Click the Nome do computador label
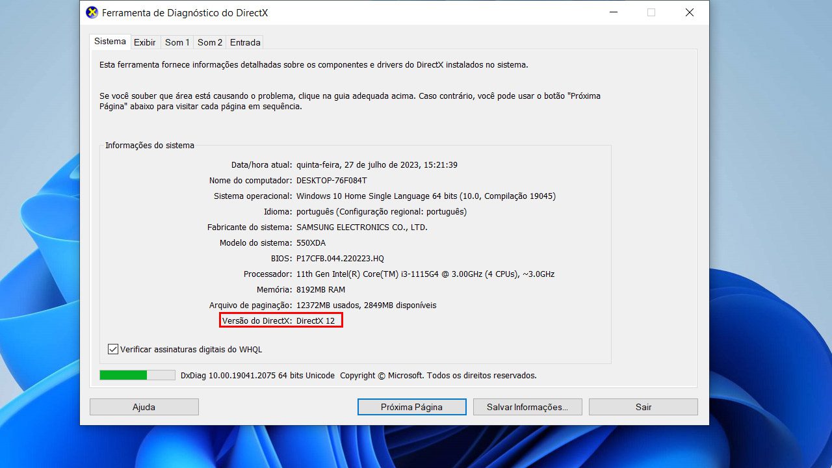832x468 pixels. point(251,181)
